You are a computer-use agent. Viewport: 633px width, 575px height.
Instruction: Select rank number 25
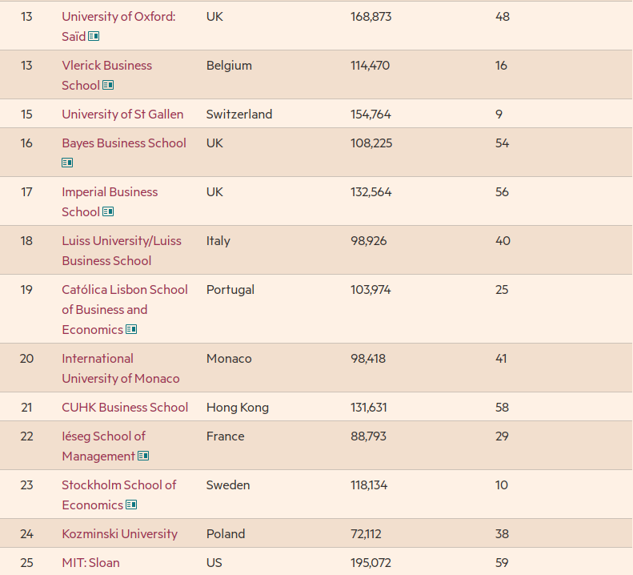[x=26, y=563]
